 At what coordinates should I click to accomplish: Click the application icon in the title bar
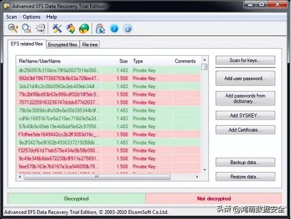pos(7,6)
